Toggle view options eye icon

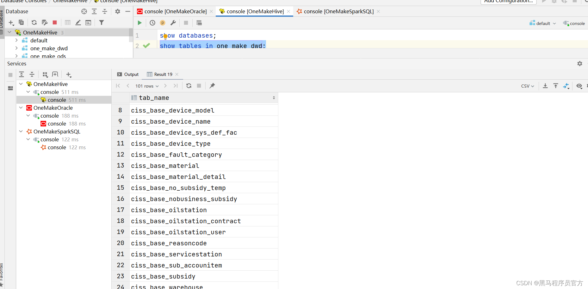(x=579, y=86)
